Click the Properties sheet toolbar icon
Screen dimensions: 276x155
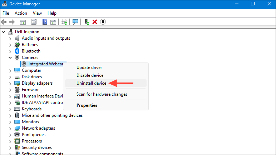(34, 22)
